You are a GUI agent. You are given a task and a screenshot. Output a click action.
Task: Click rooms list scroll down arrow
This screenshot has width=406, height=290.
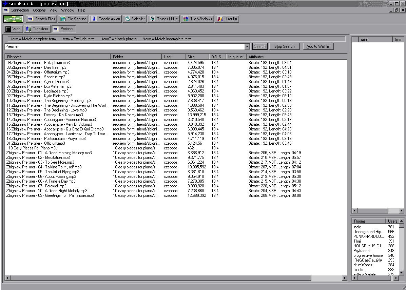click(401, 272)
